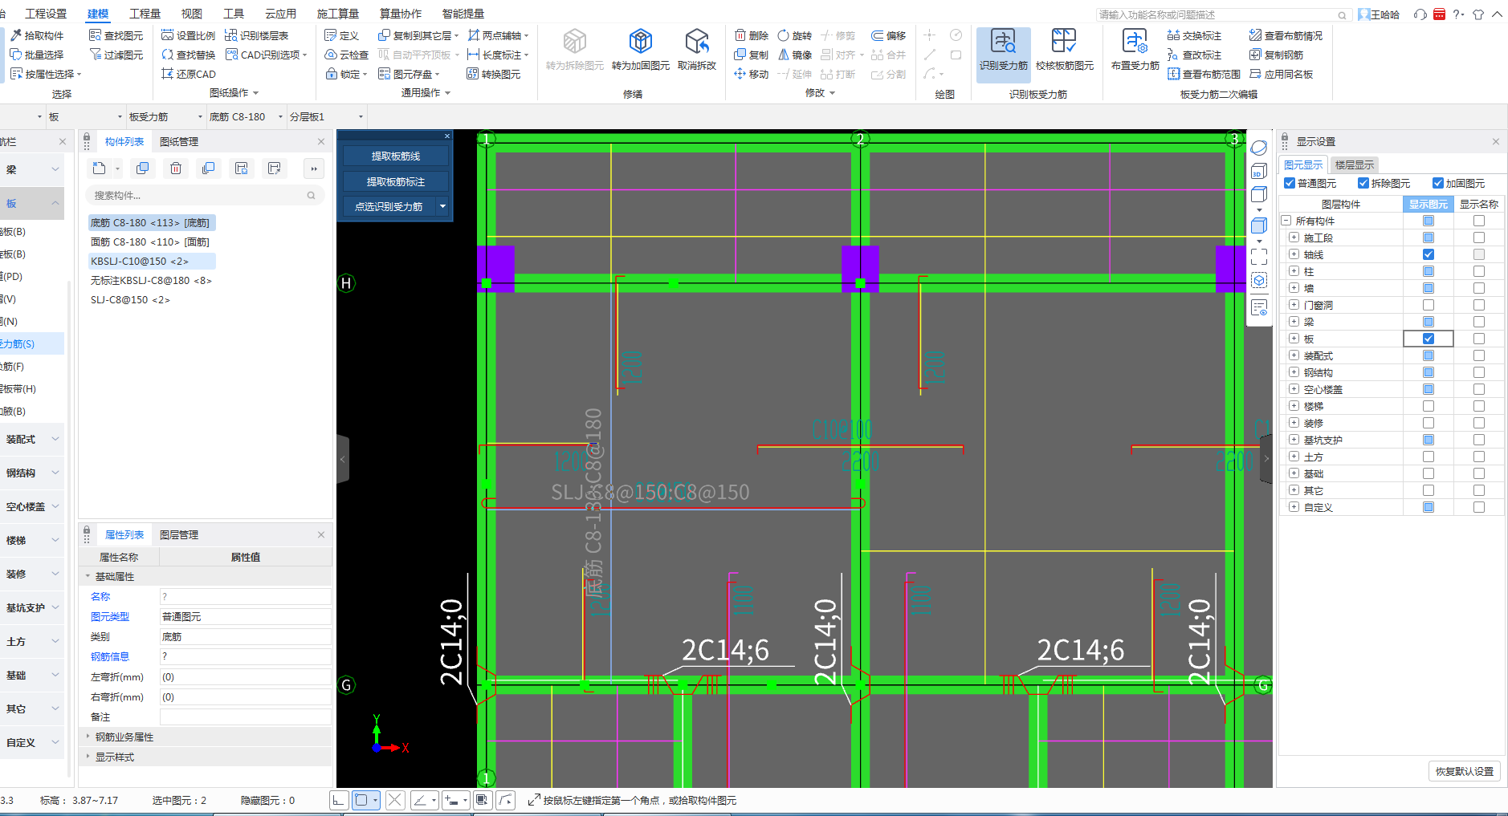This screenshot has width=1508, height=816.
Task: Select the 拾取构件 picker tool
Action: (37, 35)
